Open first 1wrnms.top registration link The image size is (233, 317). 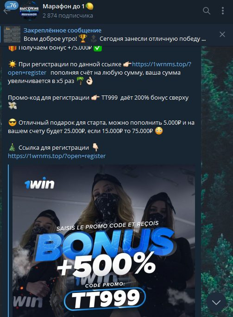coord(162,64)
